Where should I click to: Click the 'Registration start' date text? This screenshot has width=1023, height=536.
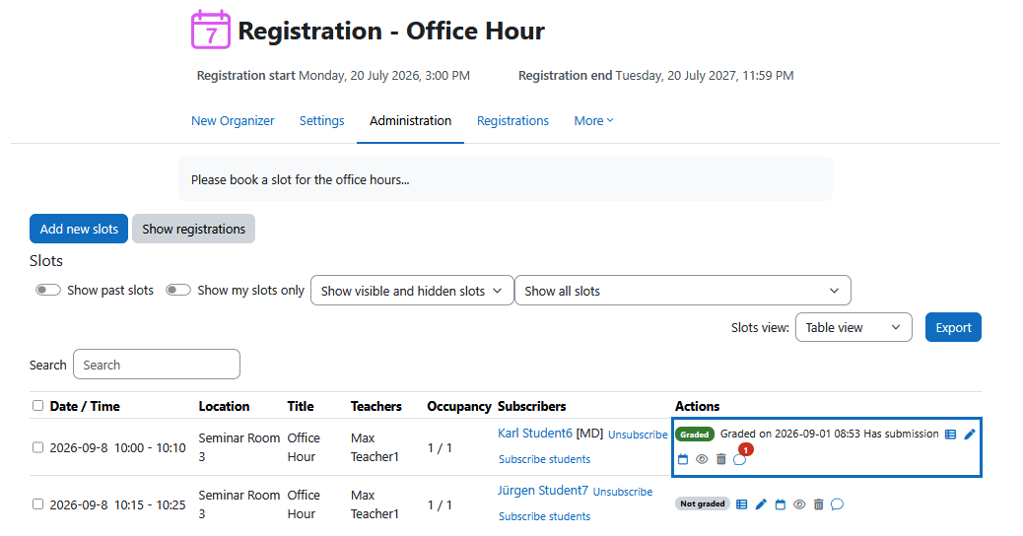(x=333, y=76)
